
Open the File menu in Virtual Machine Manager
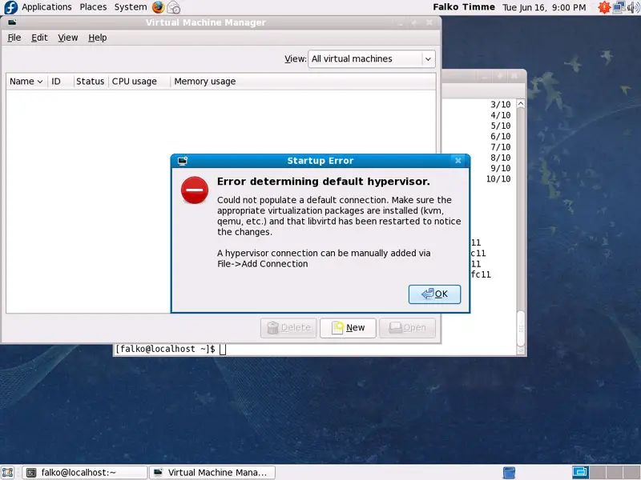14,38
